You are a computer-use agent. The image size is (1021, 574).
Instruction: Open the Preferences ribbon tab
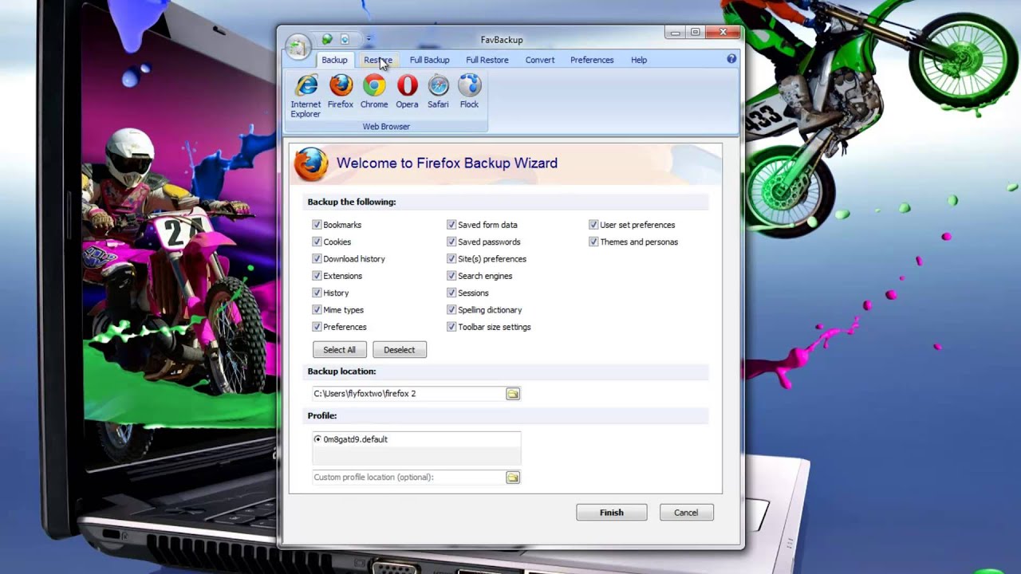click(592, 60)
